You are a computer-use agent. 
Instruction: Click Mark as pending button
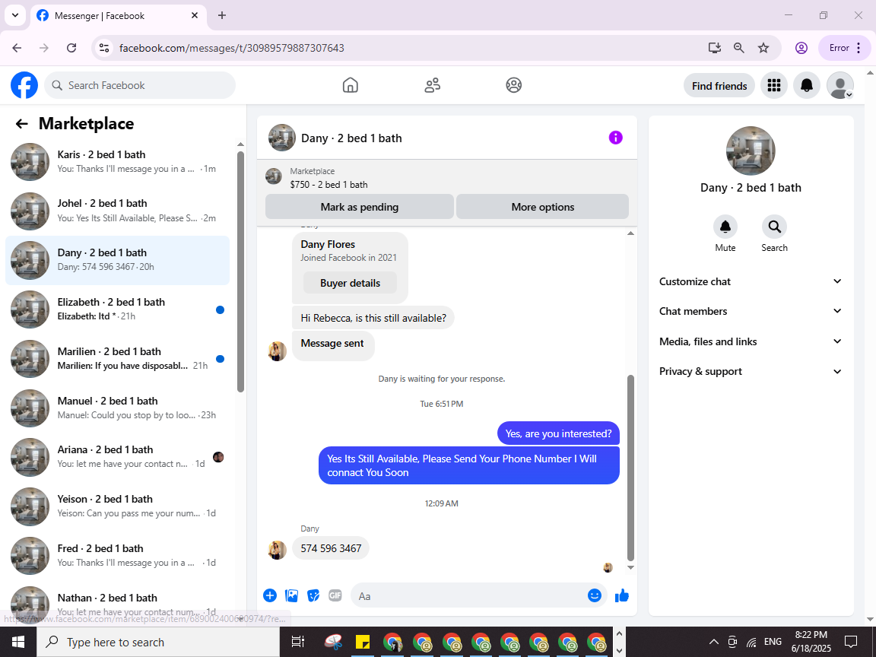tap(359, 207)
